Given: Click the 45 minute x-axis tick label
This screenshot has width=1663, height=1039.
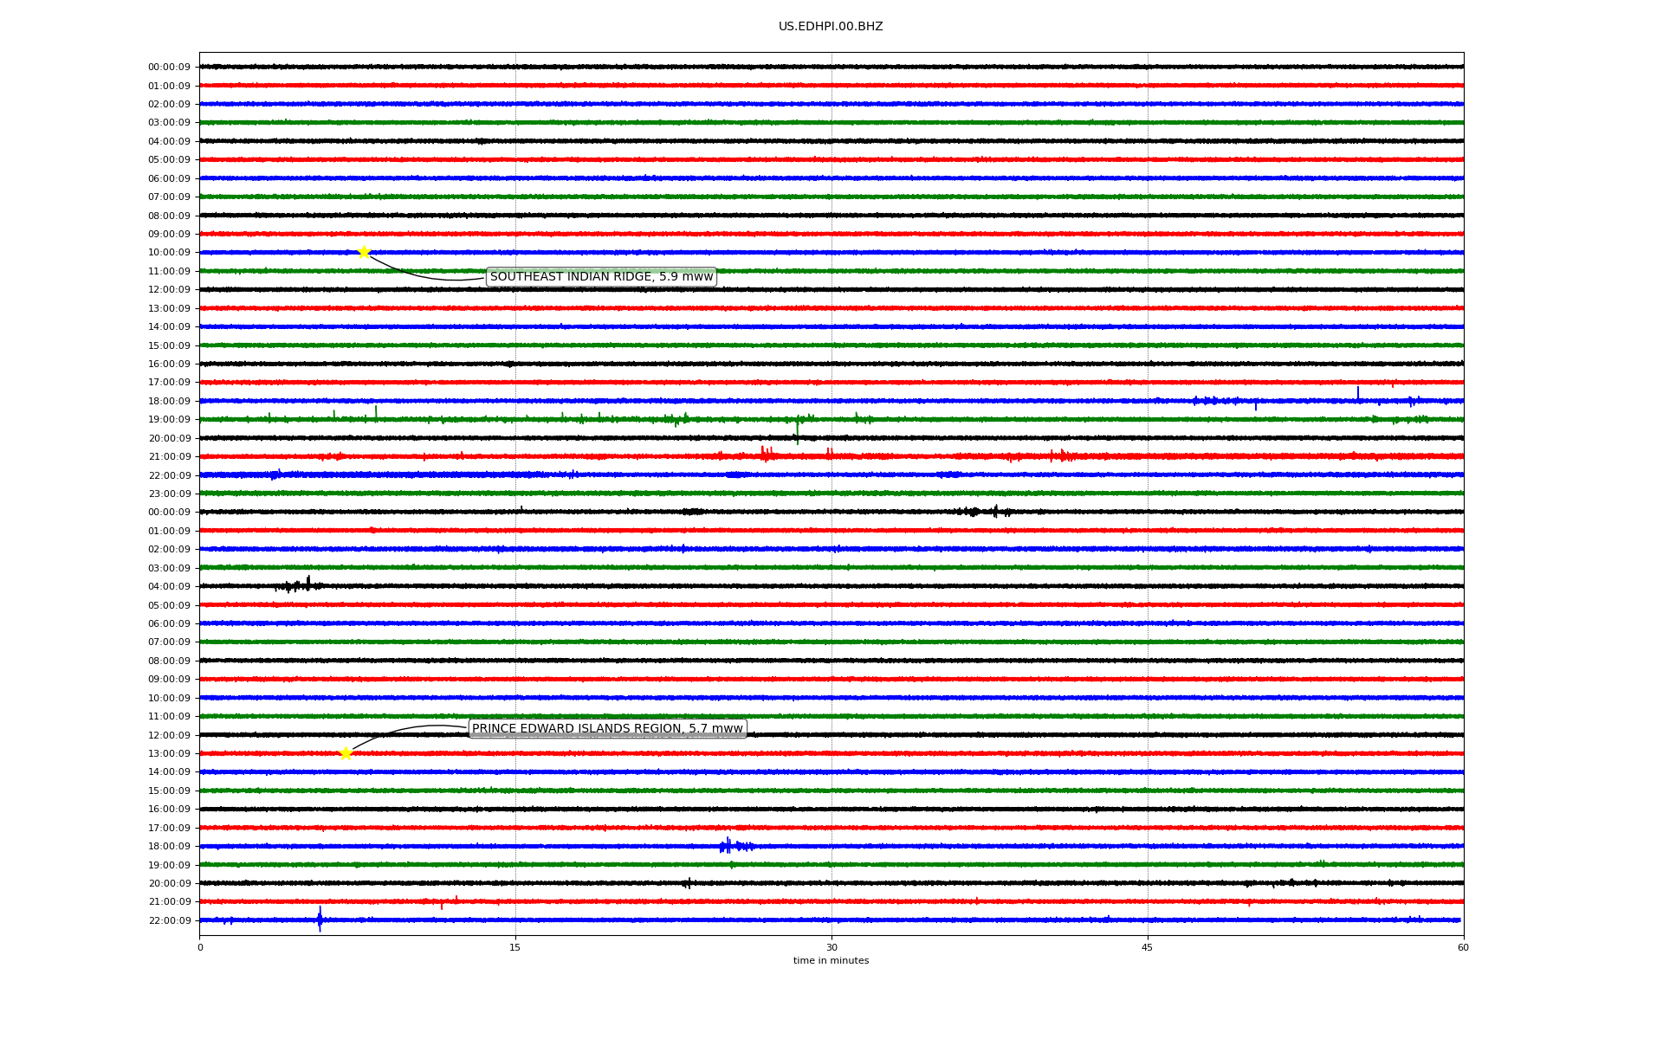Looking at the screenshot, I should (x=1147, y=947).
